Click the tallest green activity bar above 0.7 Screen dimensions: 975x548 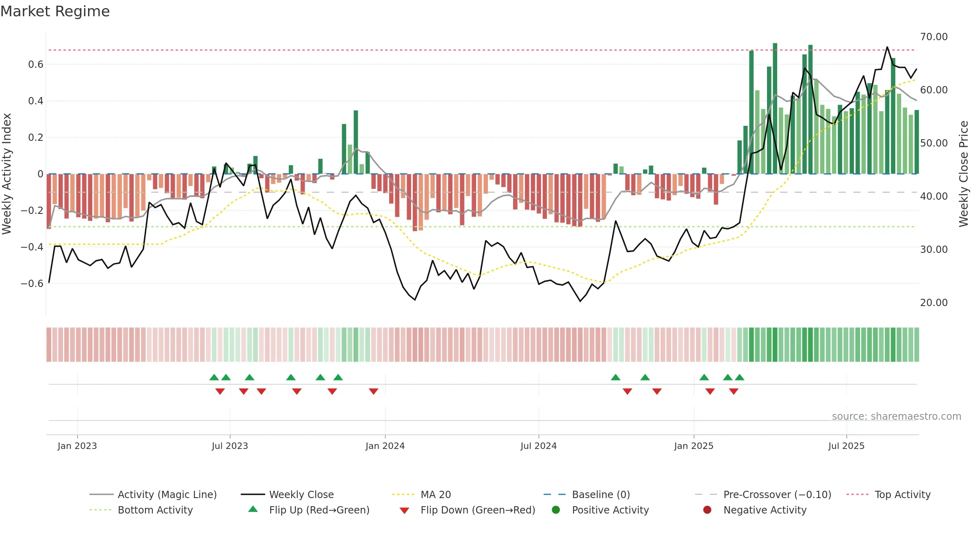[x=775, y=108]
